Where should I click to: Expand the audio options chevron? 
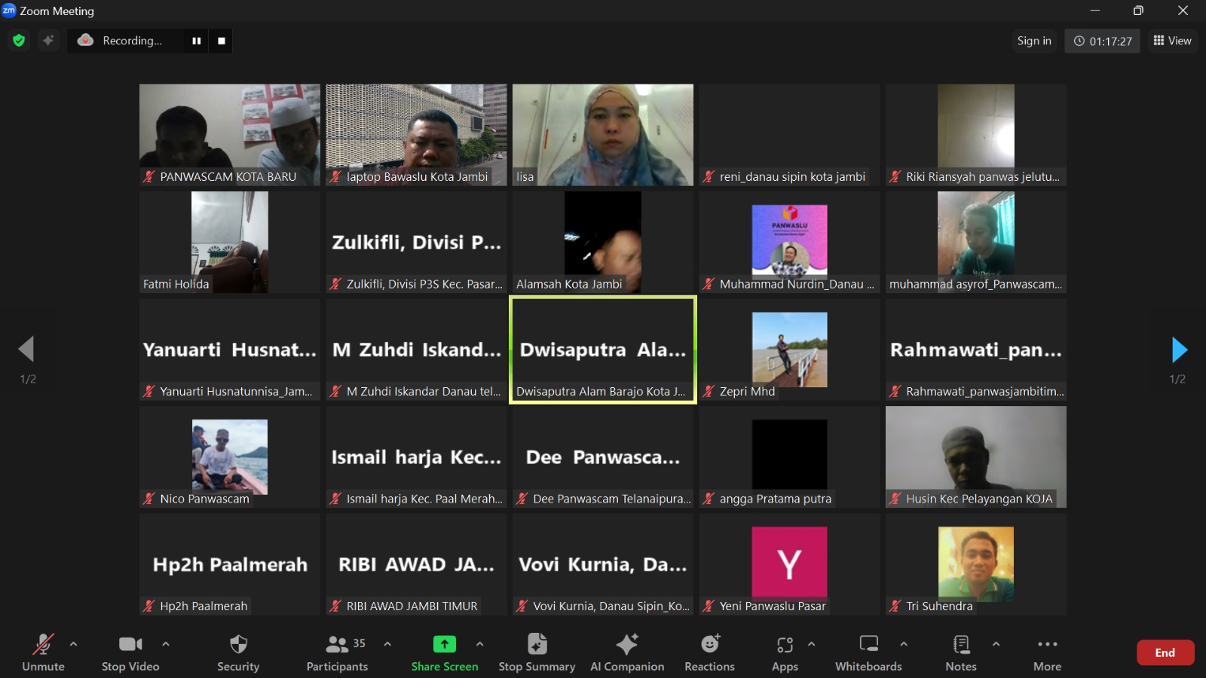point(73,644)
